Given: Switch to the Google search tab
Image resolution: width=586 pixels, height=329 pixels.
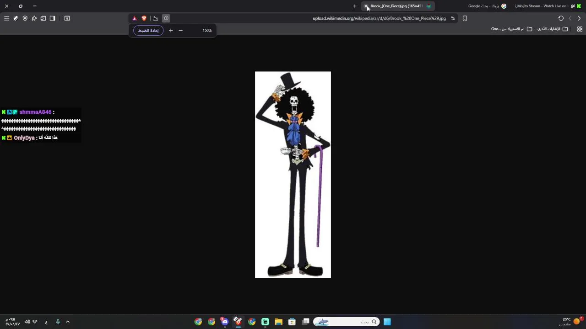Looking at the screenshot, I should (x=487, y=6).
